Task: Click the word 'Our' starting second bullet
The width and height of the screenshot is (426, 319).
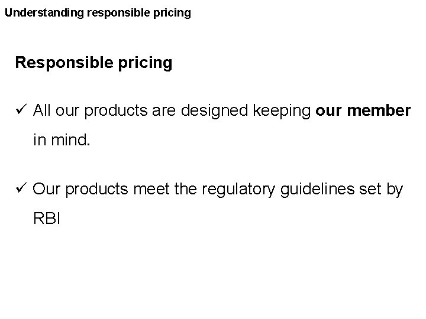Action: [x=46, y=189]
